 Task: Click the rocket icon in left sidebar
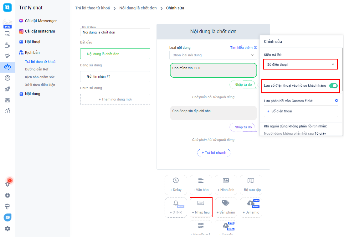click(x=8, y=89)
